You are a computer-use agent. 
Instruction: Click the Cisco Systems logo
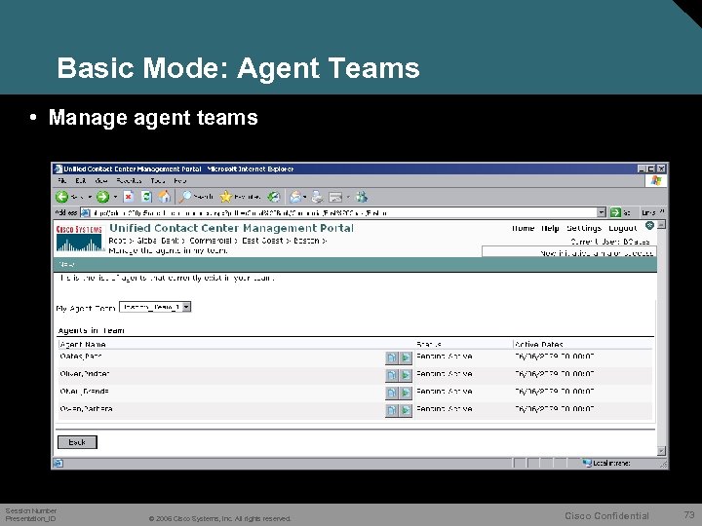pos(79,239)
